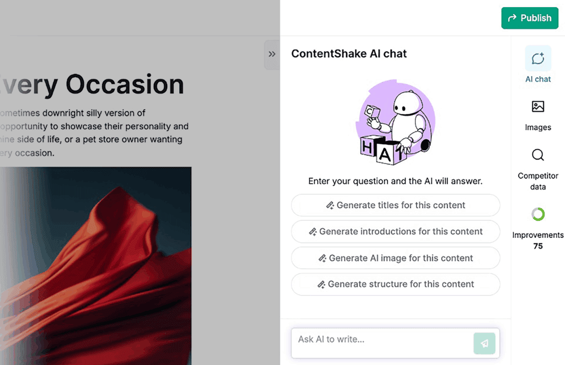Click the robot mascot illustration
Image resolution: width=565 pixels, height=365 pixels.
(x=395, y=121)
